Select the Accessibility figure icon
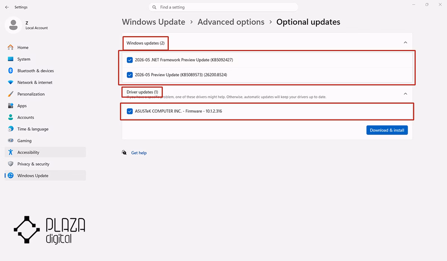 pyautogui.click(x=10, y=152)
